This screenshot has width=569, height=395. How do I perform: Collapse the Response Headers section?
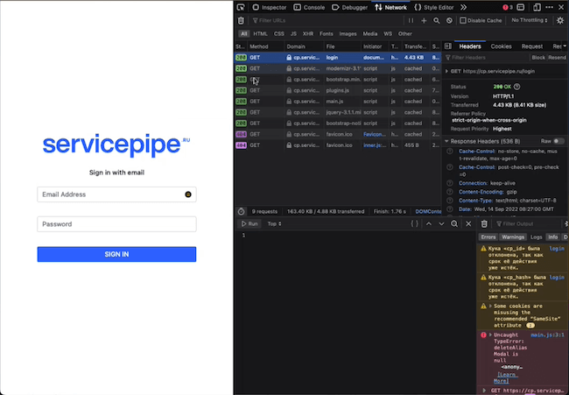tap(446, 141)
